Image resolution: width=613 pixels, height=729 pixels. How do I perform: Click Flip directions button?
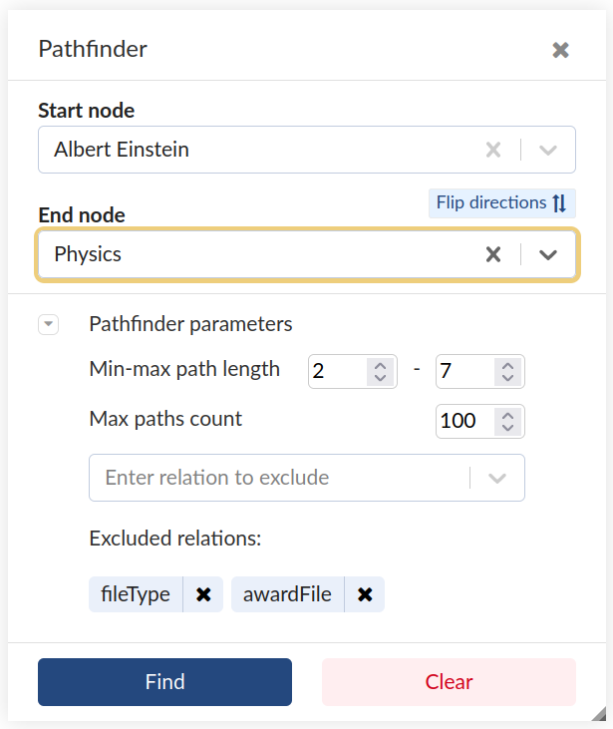[x=501, y=203]
